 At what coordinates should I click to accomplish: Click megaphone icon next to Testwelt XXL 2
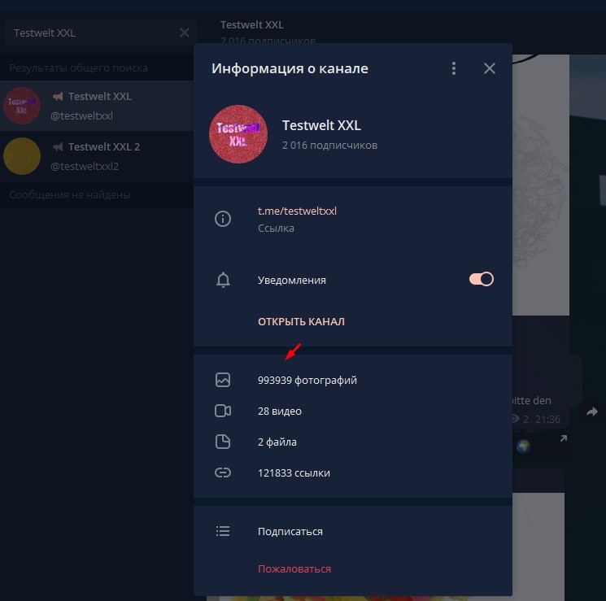coord(58,146)
